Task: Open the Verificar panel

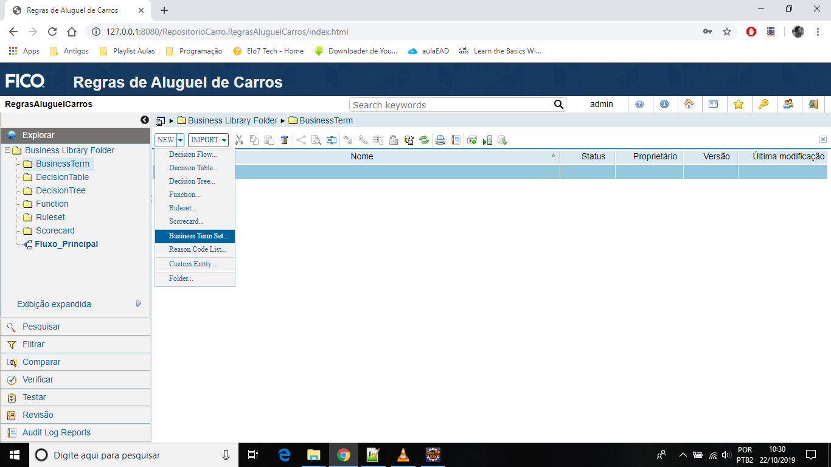Action: tap(75, 379)
